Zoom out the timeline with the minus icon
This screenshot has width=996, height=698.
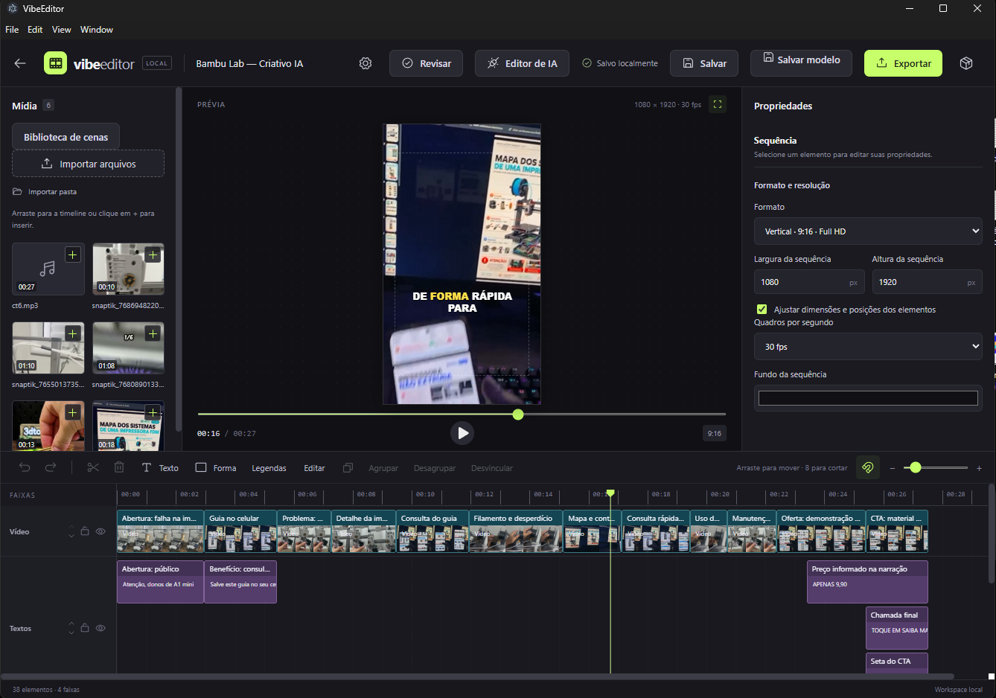tap(893, 468)
